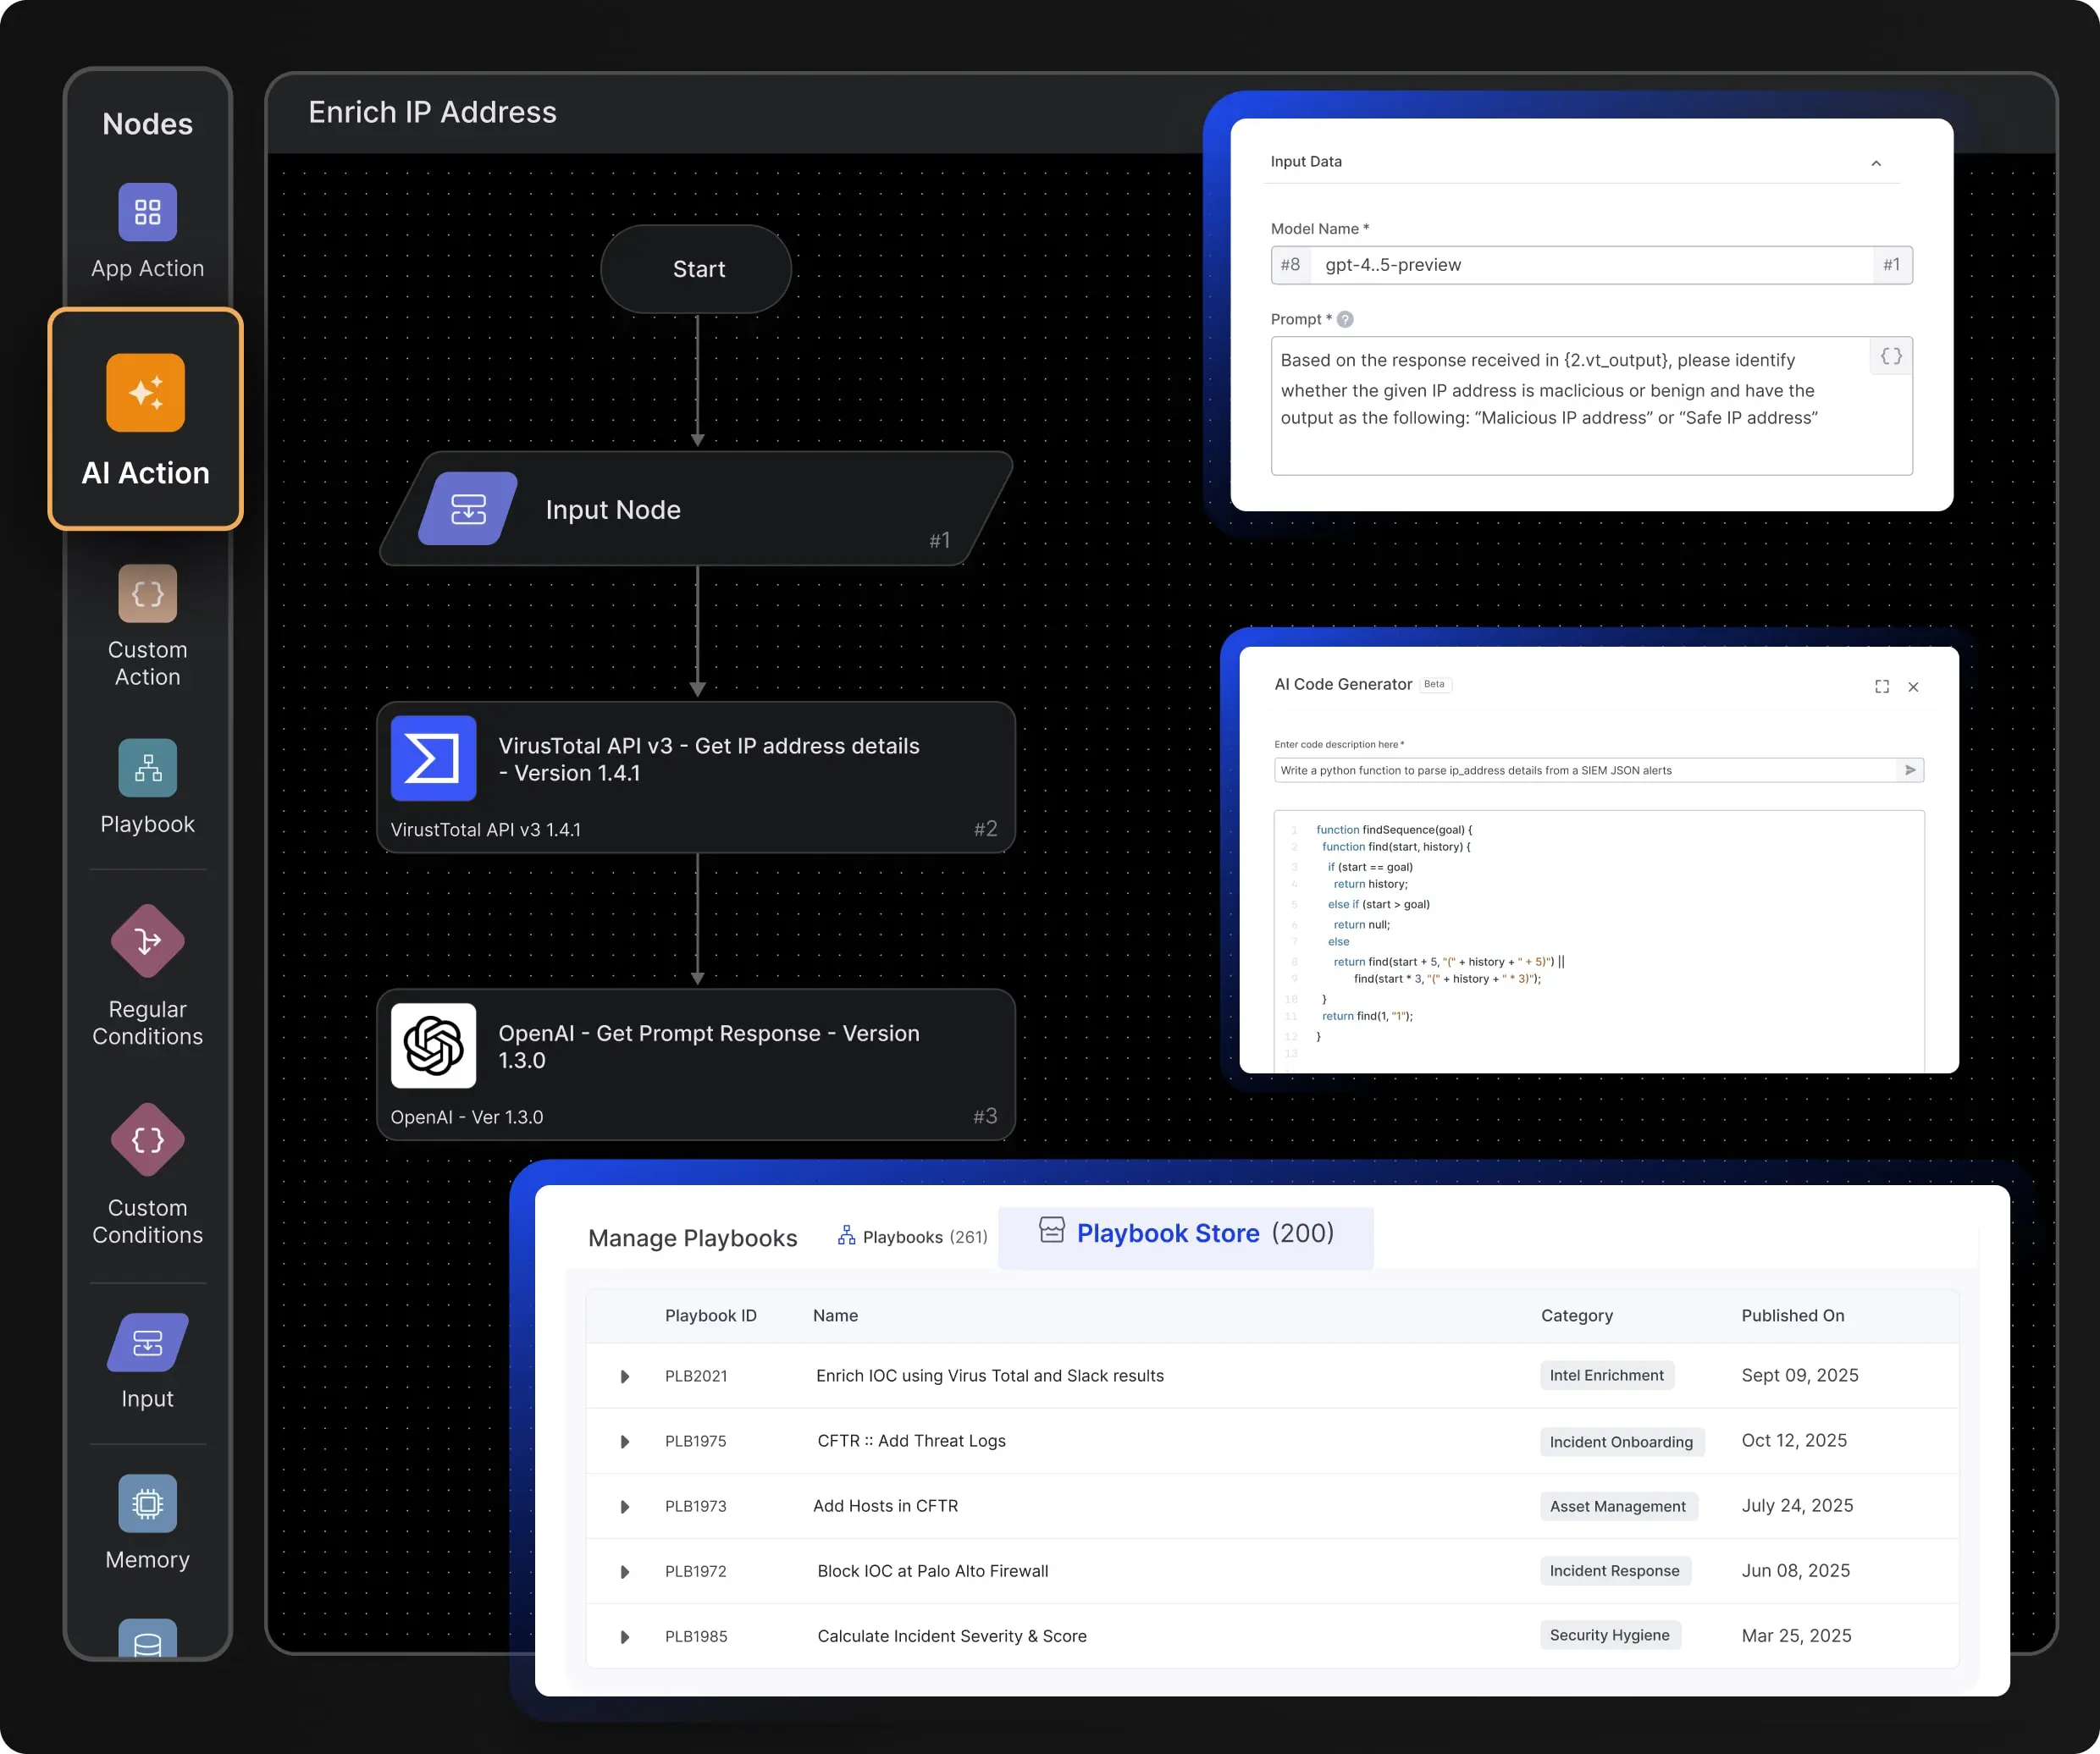
Task: Click the OpenAI logo on node #3
Action: coord(433,1046)
